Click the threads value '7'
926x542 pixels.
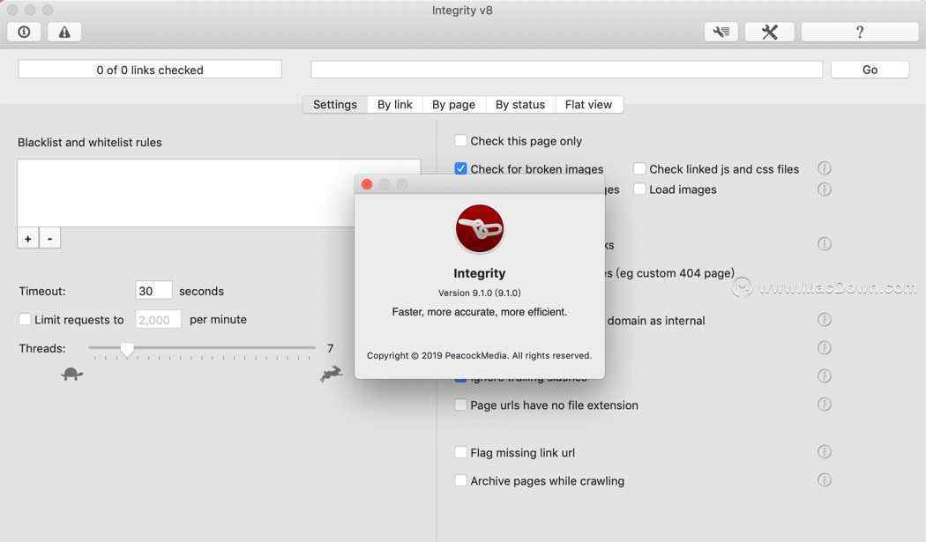[330, 348]
